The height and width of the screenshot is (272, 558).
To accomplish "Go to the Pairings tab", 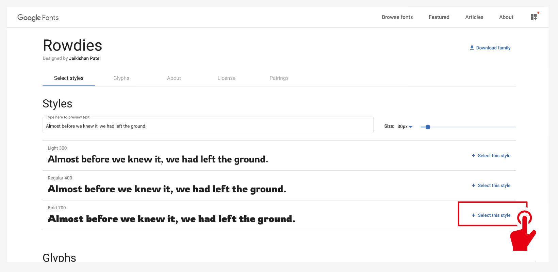I will pos(279,78).
